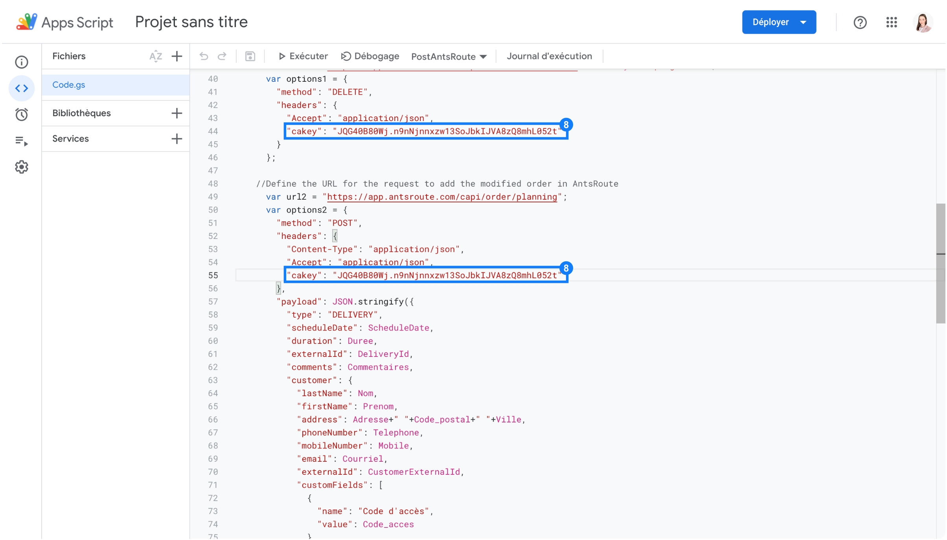Viewport: 947px width, 540px height.
Task: Click the "Code d'accès" name string
Action: click(x=394, y=511)
